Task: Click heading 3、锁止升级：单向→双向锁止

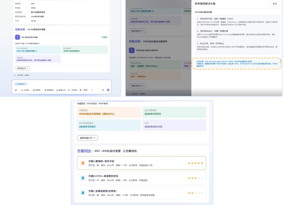Action: (210, 44)
